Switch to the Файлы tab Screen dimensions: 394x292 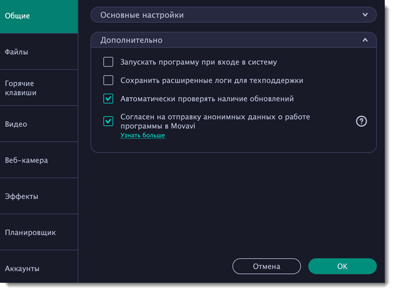(39, 52)
